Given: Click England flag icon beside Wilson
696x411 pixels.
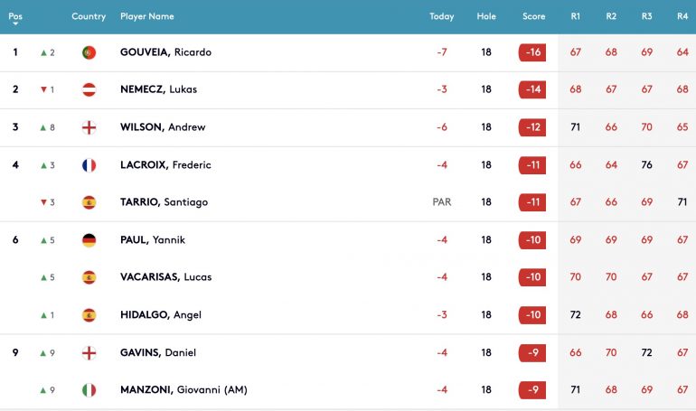Looking at the screenshot, I should 89,127.
